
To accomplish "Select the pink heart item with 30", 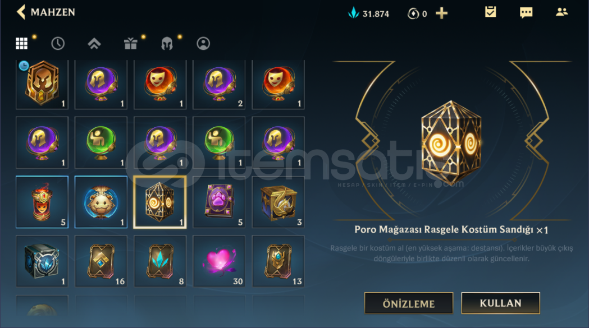I will point(219,261).
